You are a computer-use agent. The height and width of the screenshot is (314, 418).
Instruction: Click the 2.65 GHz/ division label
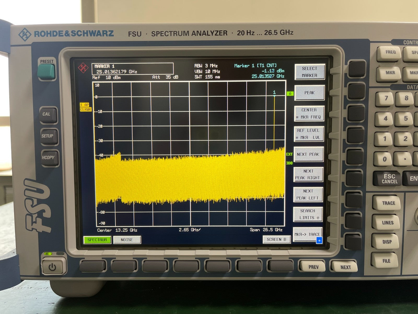[x=190, y=230]
